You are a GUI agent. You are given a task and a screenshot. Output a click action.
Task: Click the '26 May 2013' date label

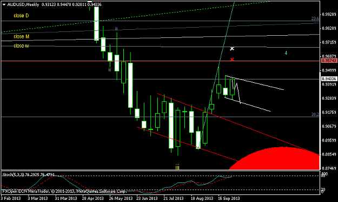(x=121, y=198)
